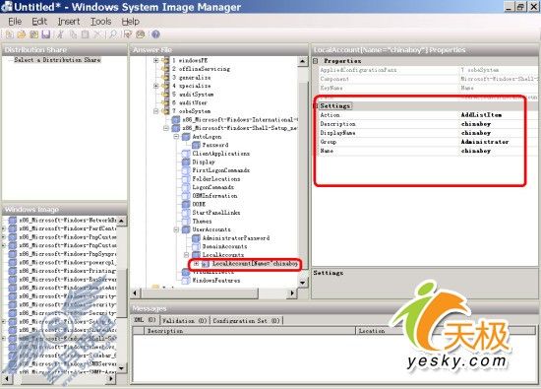Click the Cut scissors toolbar icon
This screenshot has height=389, width=541.
pos(60,34)
